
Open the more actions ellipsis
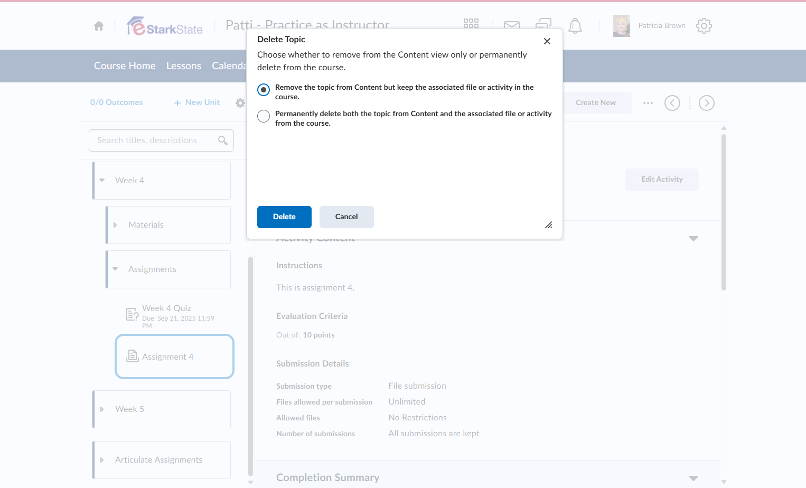click(648, 103)
